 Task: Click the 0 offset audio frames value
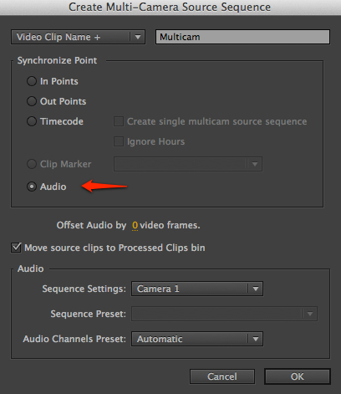coord(135,225)
